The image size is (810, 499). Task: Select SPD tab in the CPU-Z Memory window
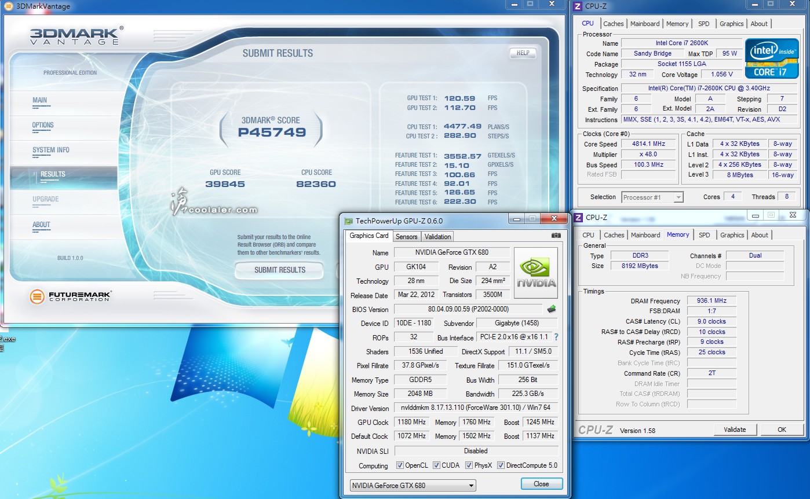pos(704,235)
